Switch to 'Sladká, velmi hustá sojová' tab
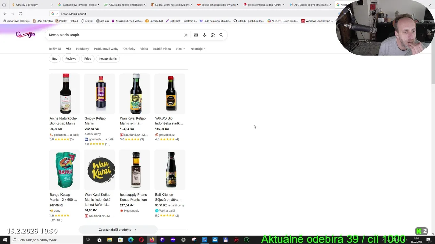435x244 pixels. [172, 5]
